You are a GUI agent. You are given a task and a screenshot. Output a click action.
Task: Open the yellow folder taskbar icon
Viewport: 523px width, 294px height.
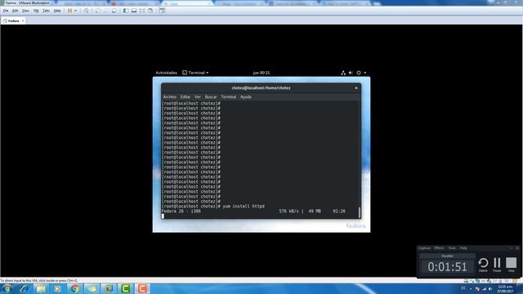coord(92,288)
